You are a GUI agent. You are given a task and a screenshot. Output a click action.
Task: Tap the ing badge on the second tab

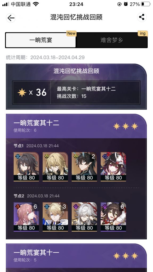pyautogui.click(x=143, y=33)
